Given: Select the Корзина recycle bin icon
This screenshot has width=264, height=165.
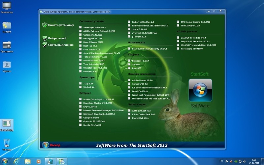Looking at the screenshot, I should pyautogui.click(x=7, y=145).
